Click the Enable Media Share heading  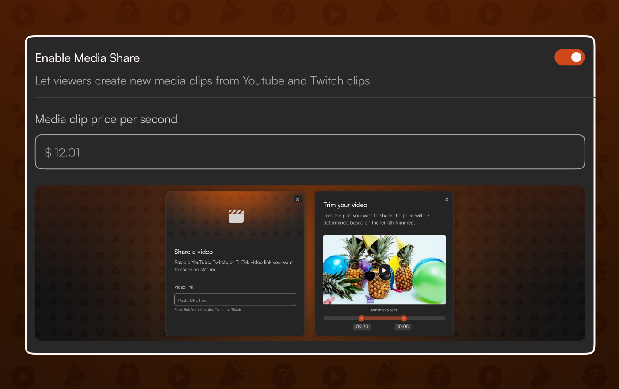(88, 58)
